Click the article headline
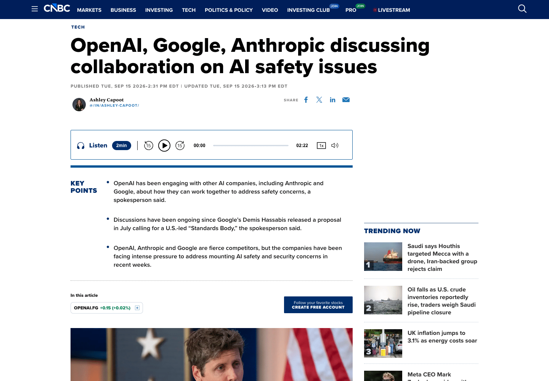Viewport: 549px width, 381px height. pyautogui.click(x=250, y=56)
